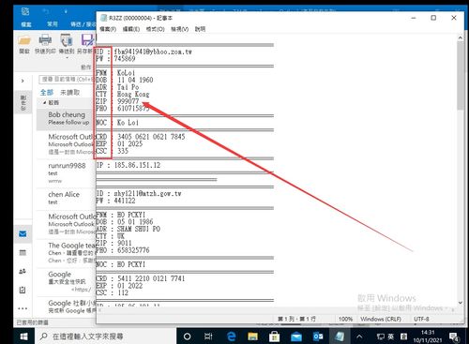Click the open folder icon in Outlook ribbon

point(24,40)
